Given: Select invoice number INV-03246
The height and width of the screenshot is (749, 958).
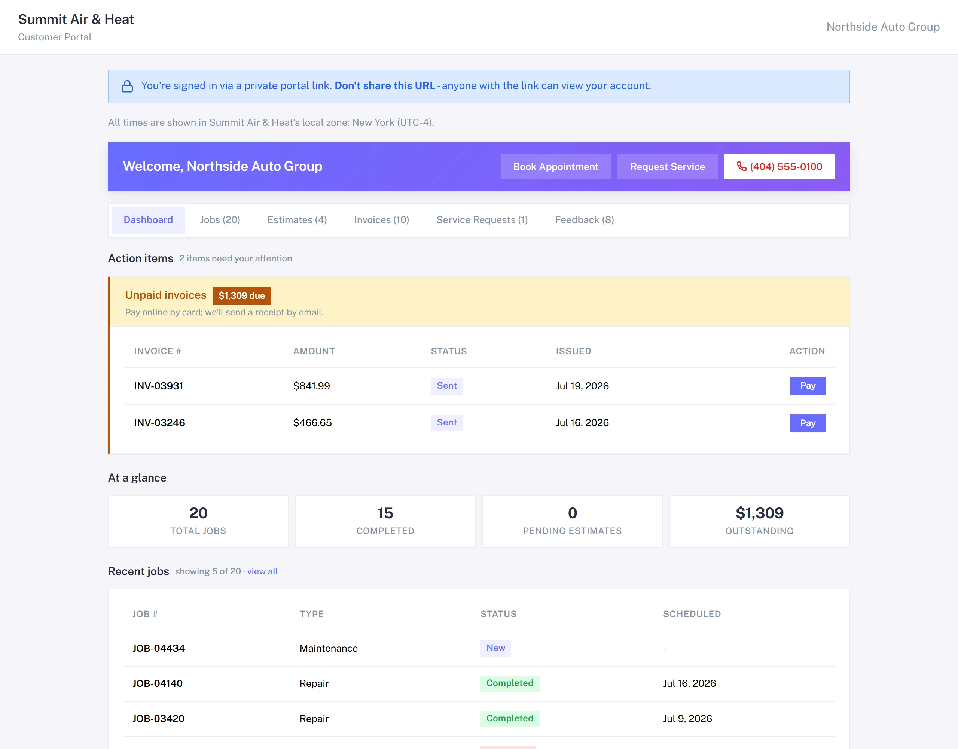Looking at the screenshot, I should (x=159, y=423).
